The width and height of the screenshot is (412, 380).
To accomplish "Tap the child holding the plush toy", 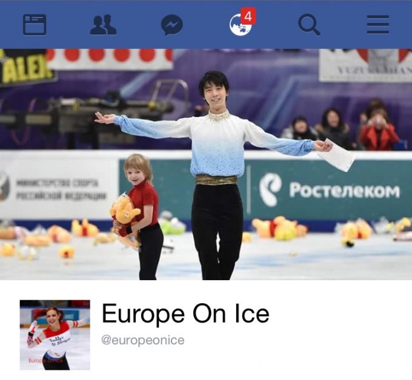I will (x=138, y=216).
